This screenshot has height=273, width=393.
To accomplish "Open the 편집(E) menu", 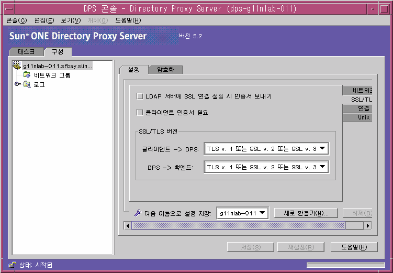I will pos(44,20).
